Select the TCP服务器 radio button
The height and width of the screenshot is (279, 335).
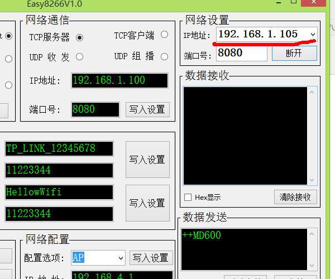79,38
